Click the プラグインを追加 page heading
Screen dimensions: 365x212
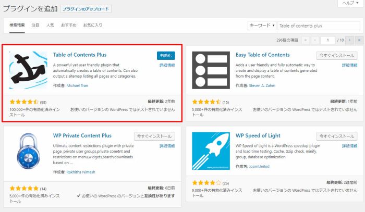point(30,9)
